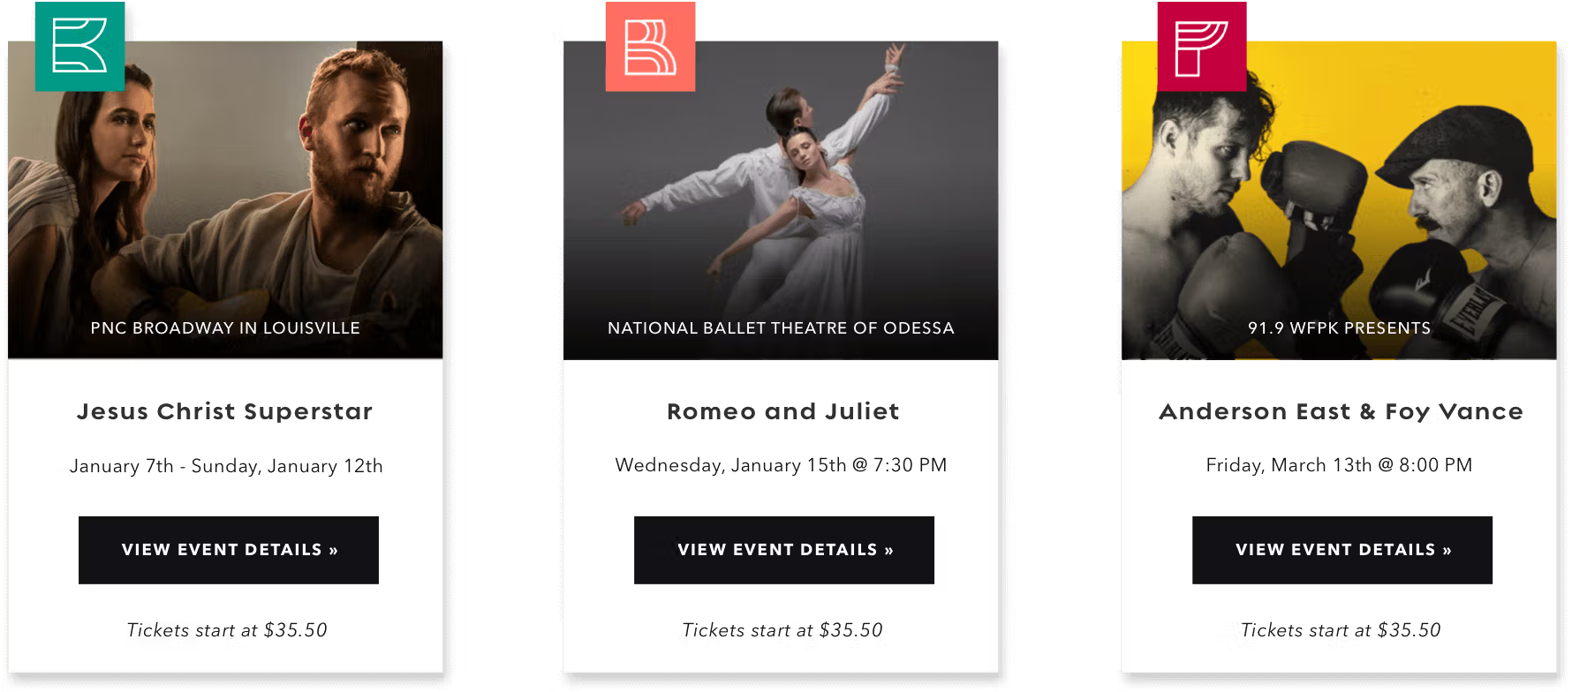Click the green Kentucky Performing Arts K logo
The height and width of the screenshot is (692, 1572).
(79, 46)
